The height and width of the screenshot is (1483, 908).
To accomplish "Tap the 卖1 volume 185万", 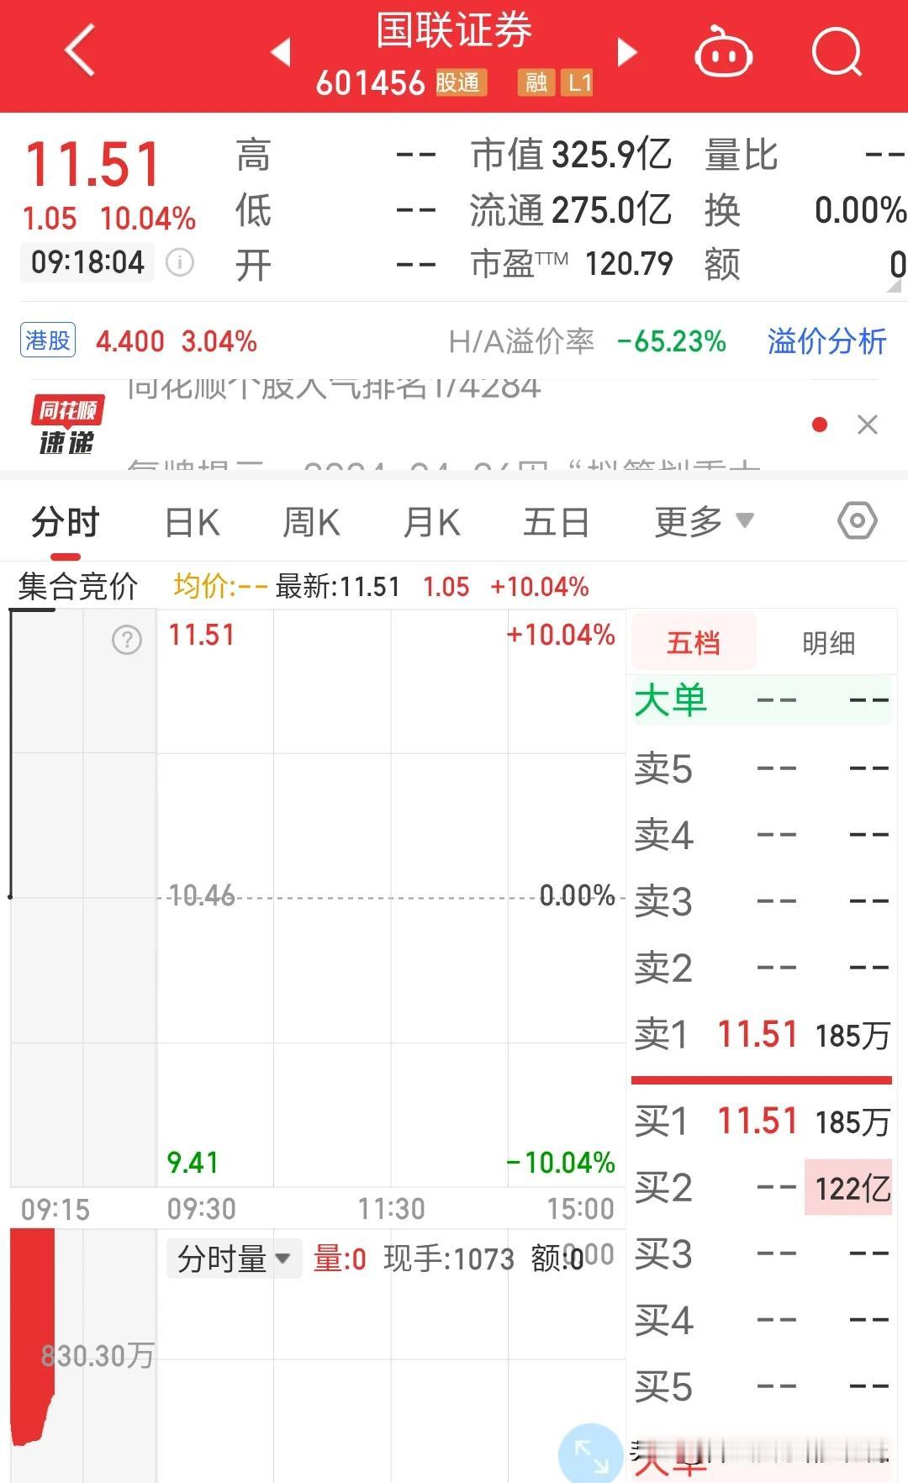I will pos(852,1036).
